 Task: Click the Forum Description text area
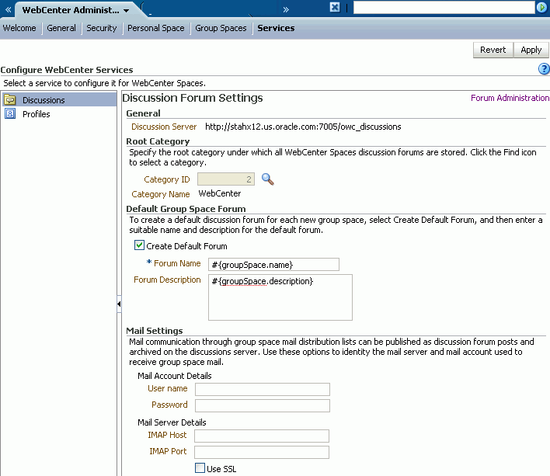pyautogui.click(x=280, y=297)
